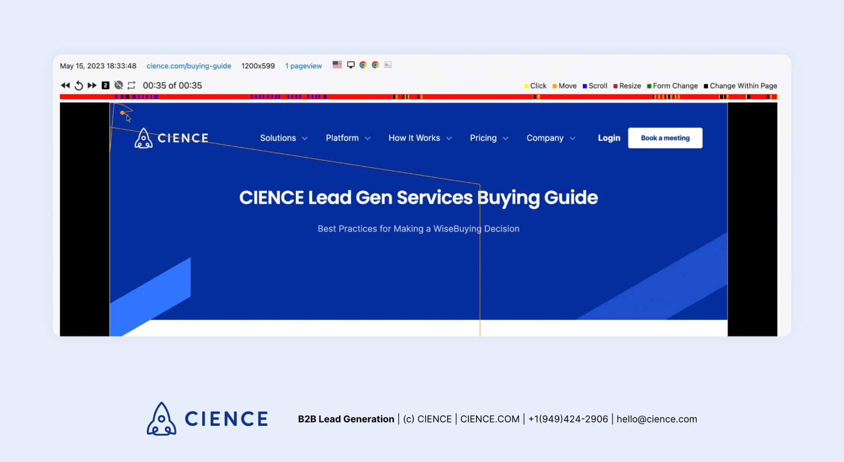Click the rewind playback icon
Image resolution: width=844 pixels, height=462 pixels.
(65, 85)
